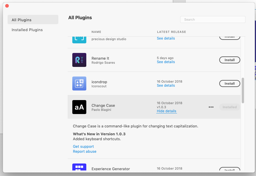Viewport: 256px width, 176px height.
Task: Select the Rename It plugin title
Action: click(x=100, y=58)
